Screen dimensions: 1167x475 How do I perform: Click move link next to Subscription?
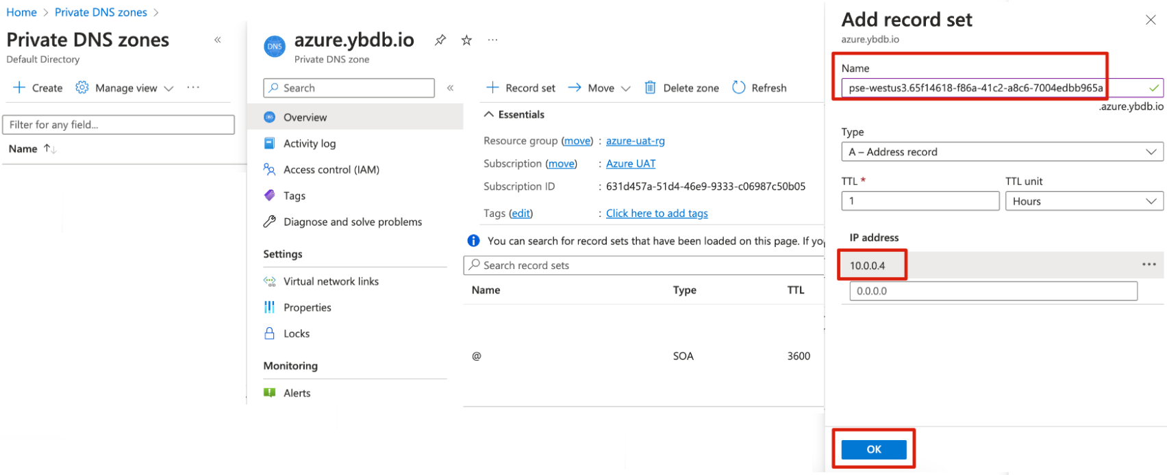coord(562,164)
